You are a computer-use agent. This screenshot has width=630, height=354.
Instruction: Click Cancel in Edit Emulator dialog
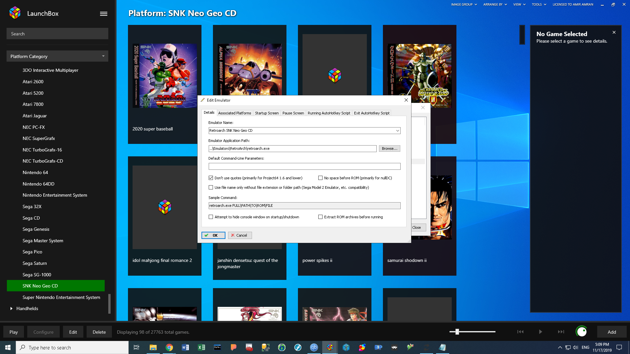(x=240, y=235)
